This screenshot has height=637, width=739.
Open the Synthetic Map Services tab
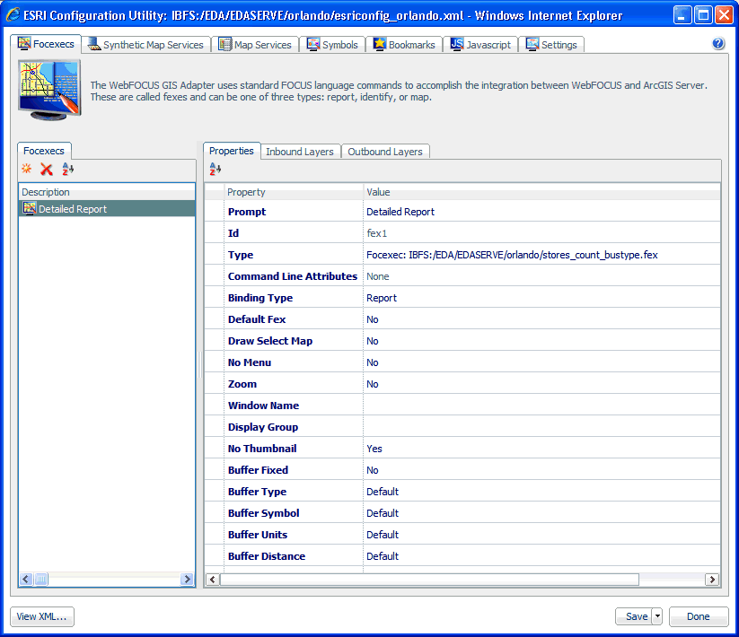pyautogui.click(x=146, y=45)
